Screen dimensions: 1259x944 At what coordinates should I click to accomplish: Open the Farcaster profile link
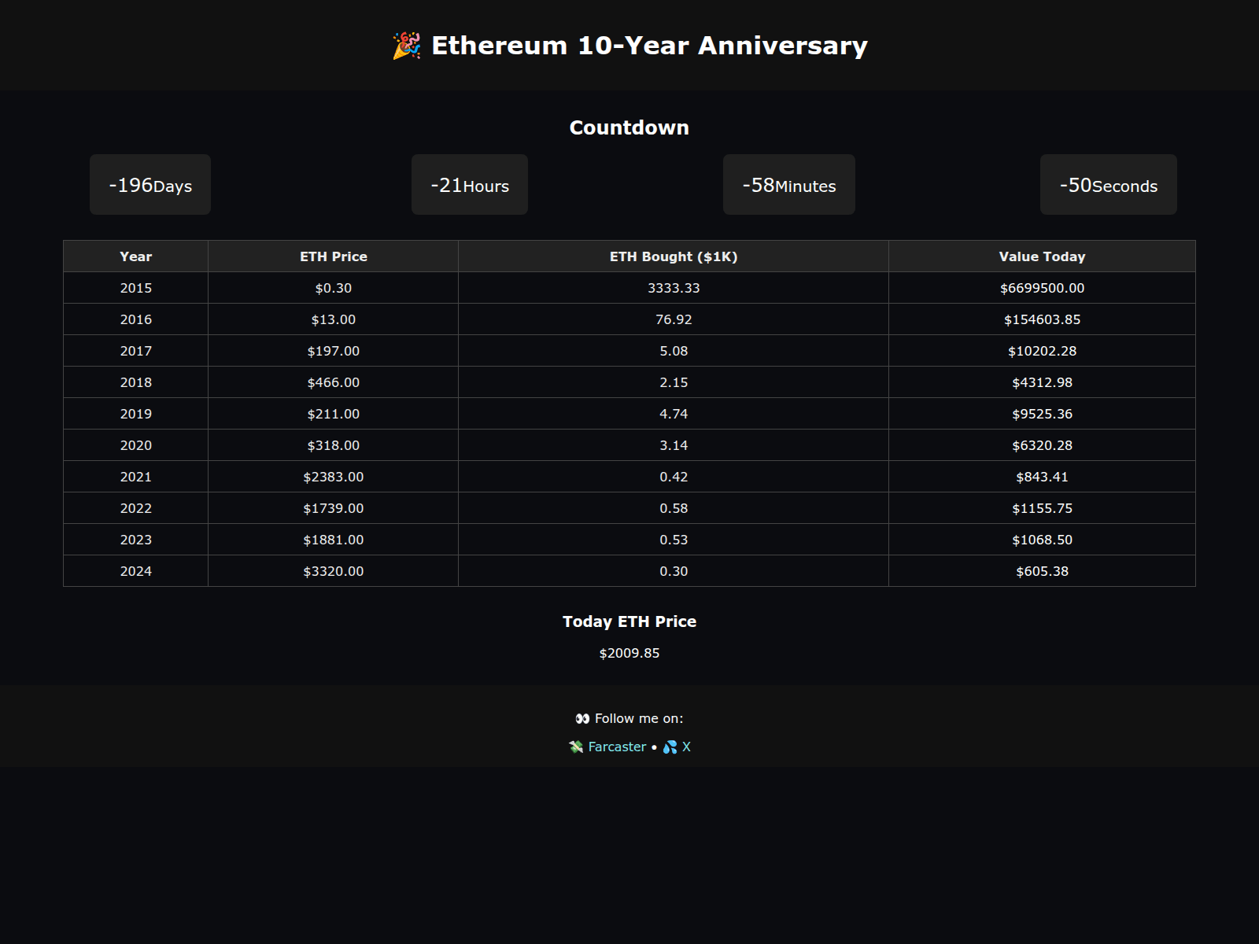(x=617, y=747)
